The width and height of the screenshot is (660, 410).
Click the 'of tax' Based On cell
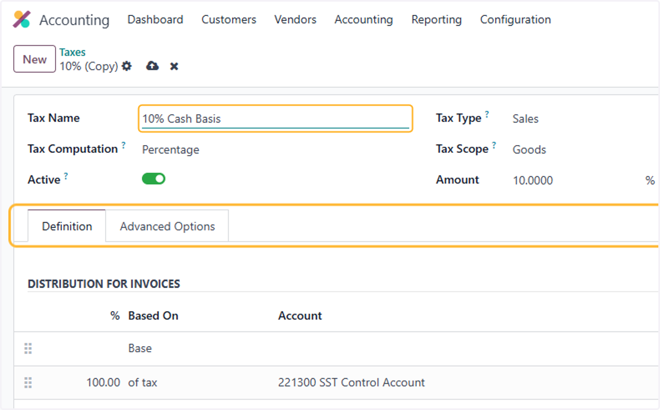pos(142,383)
